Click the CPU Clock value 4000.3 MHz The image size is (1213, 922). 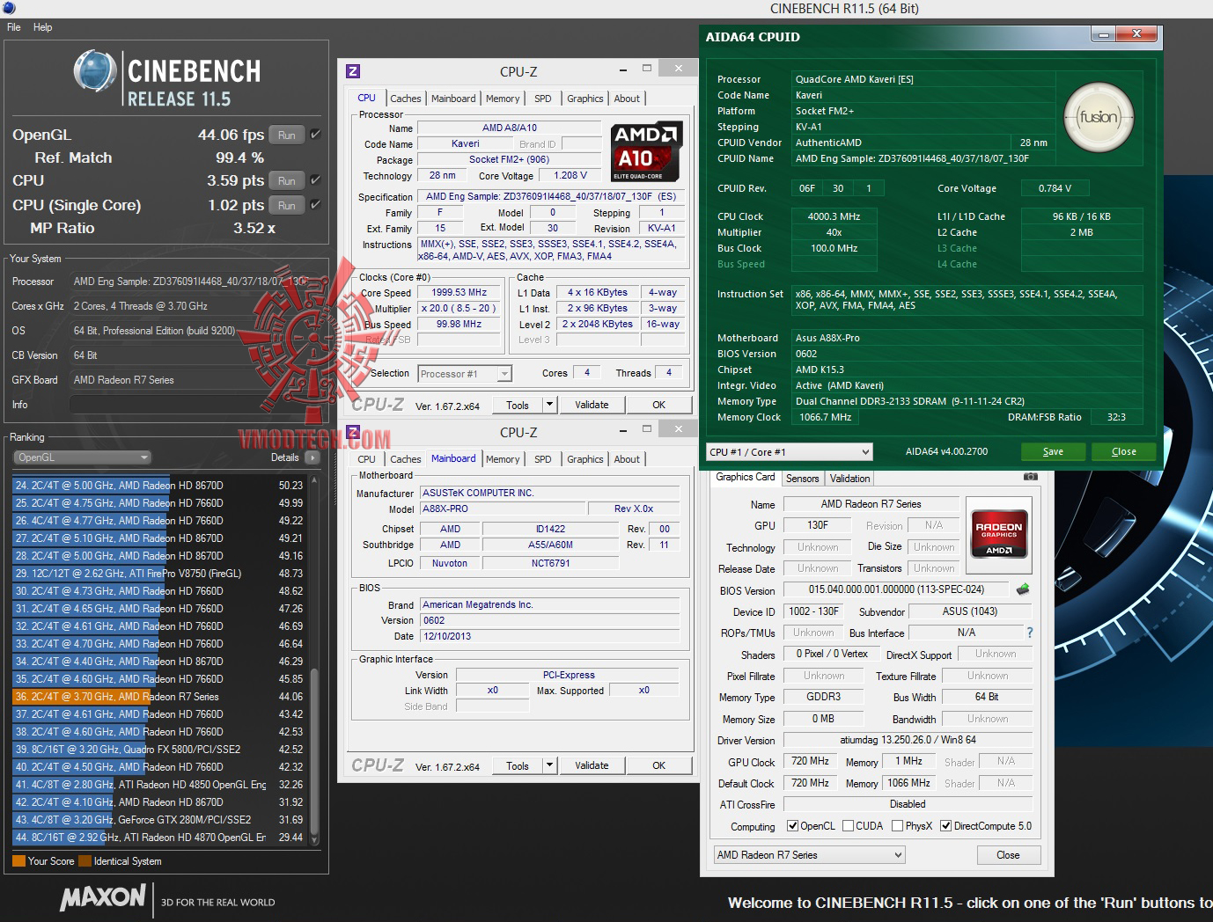(834, 216)
